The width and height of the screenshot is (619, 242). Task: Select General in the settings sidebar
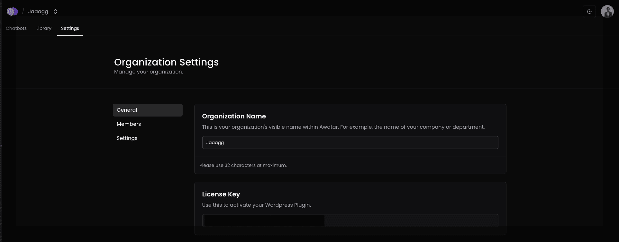click(x=148, y=110)
